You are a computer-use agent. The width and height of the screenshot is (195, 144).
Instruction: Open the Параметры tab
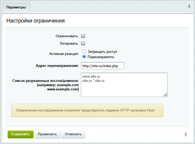point(16,7)
